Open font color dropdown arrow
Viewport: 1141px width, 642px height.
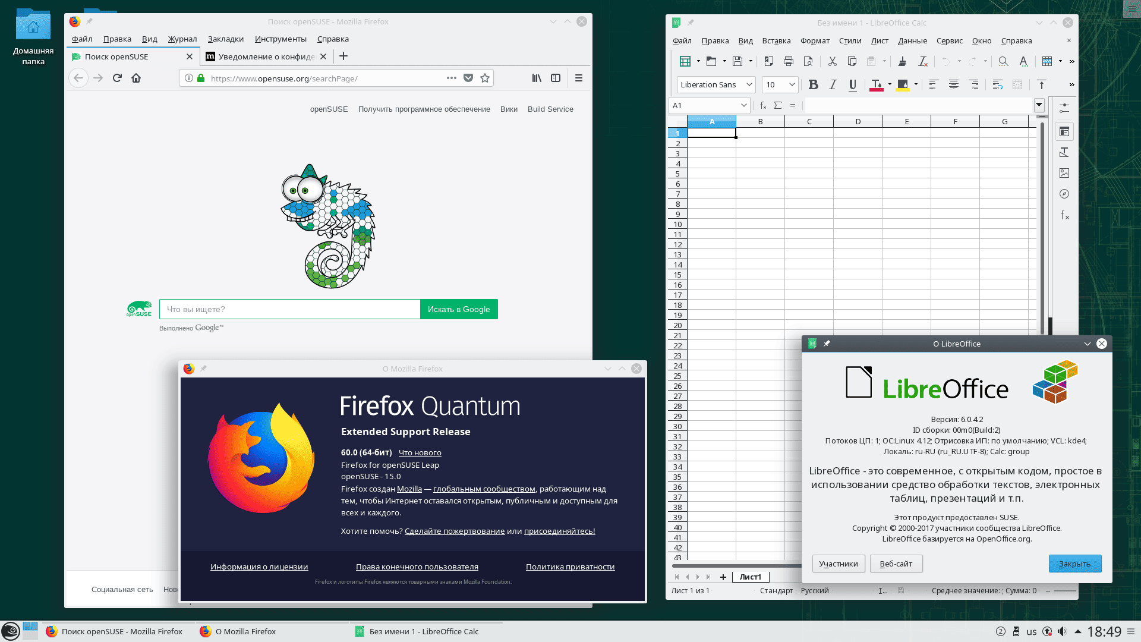tap(890, 84)
